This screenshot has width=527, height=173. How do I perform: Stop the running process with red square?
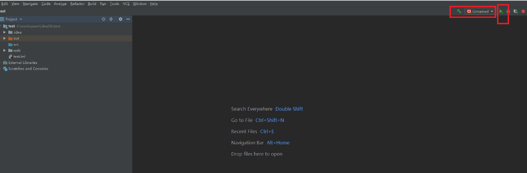pos(523,12)
